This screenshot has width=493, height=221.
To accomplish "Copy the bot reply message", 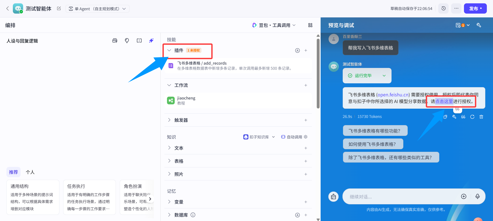I will (x=445, y=117).
